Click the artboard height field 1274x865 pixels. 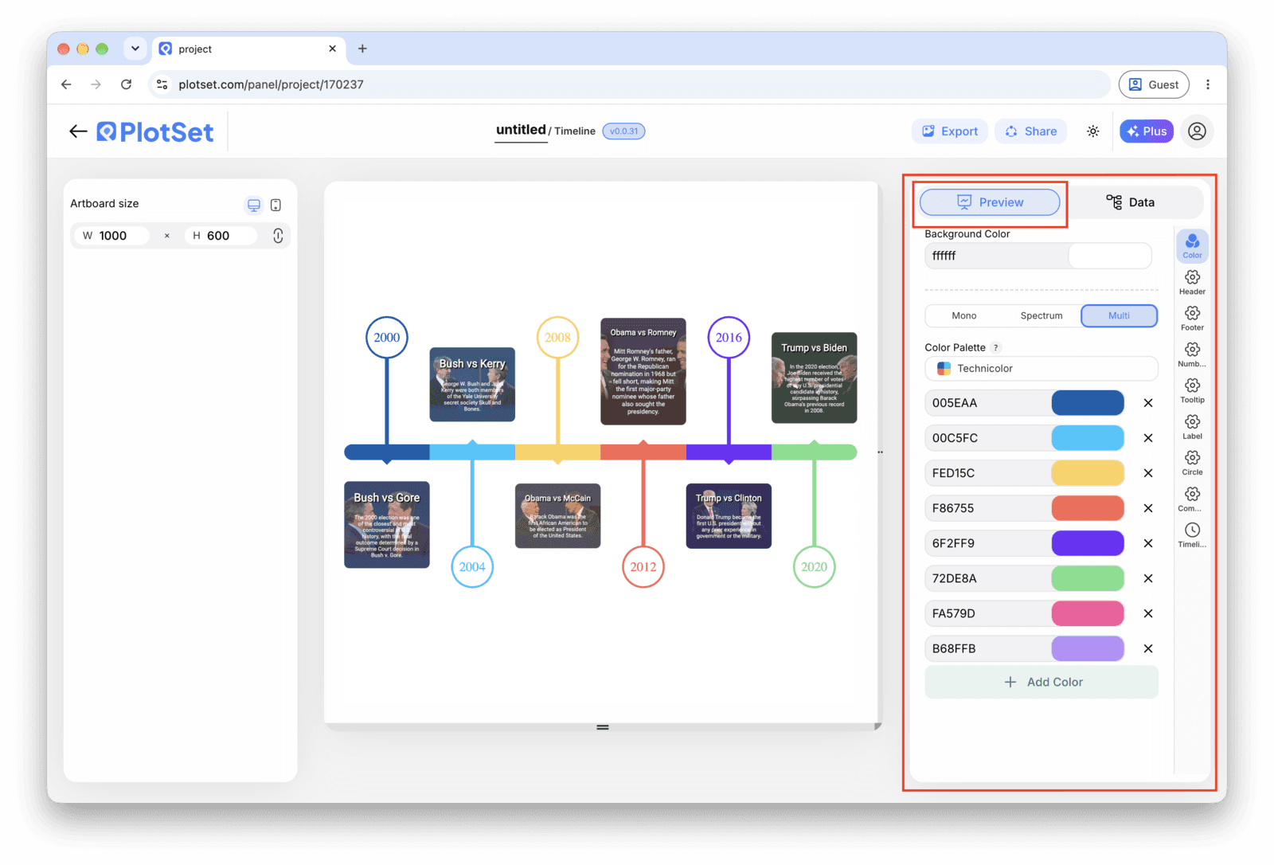pos(221,236)
